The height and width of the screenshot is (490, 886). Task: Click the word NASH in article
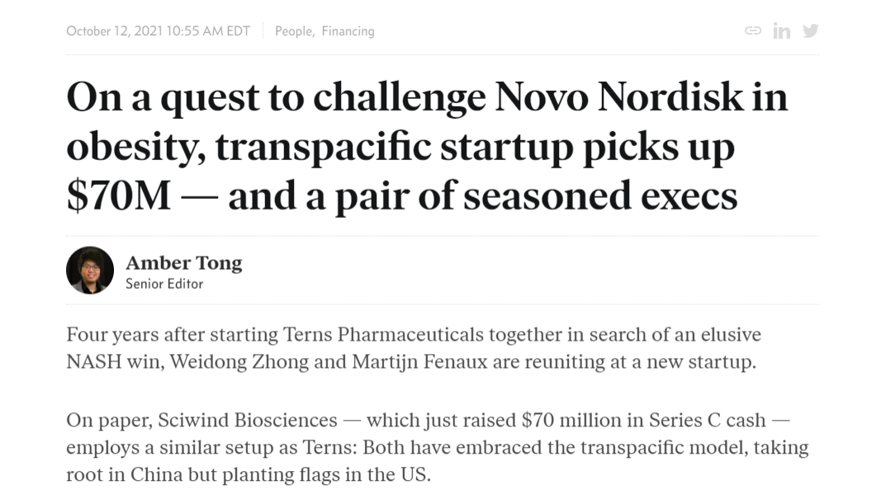point(93,361)
